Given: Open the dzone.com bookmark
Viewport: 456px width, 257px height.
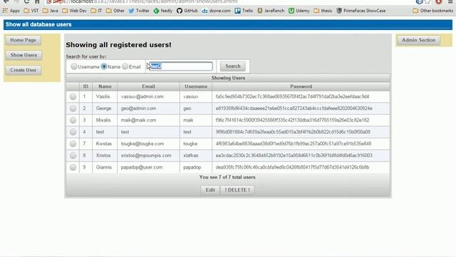Looking at the screenshot, I should pyautogui.click(x=216, y=11).
